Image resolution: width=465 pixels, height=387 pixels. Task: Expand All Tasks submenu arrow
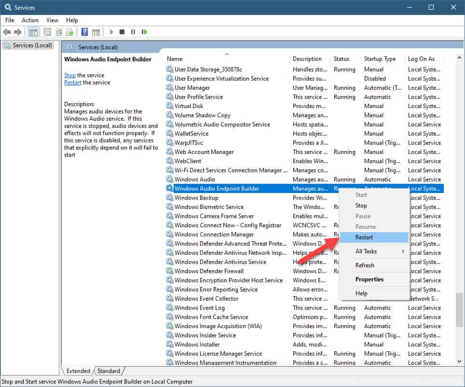coord(403,251)
